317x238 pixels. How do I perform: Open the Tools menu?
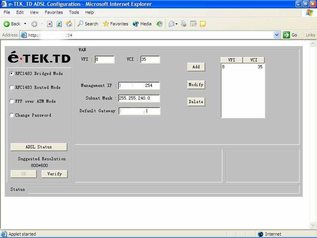point(74,12)
